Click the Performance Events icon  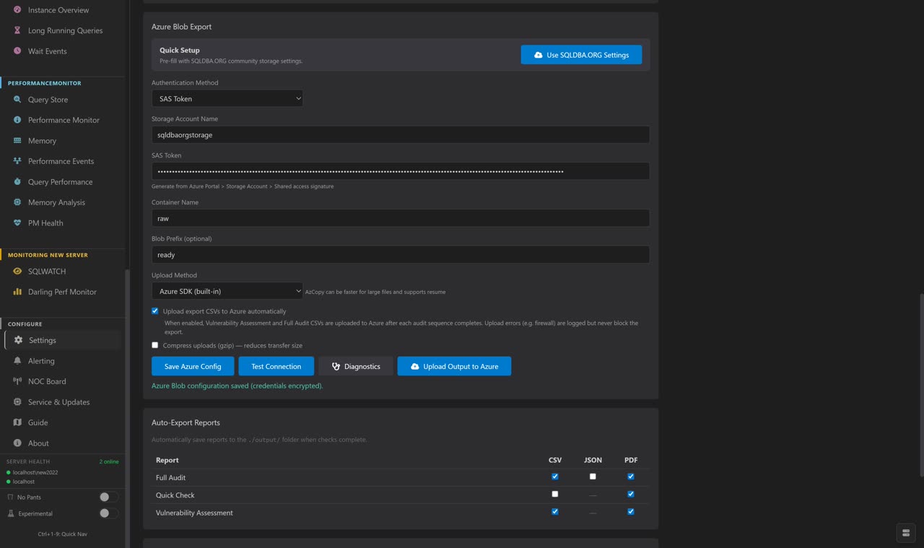[x=16, y=161]
